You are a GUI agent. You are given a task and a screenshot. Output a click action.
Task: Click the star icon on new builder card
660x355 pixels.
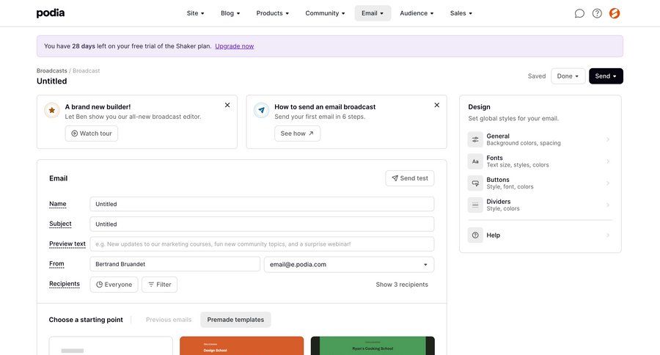52,110
